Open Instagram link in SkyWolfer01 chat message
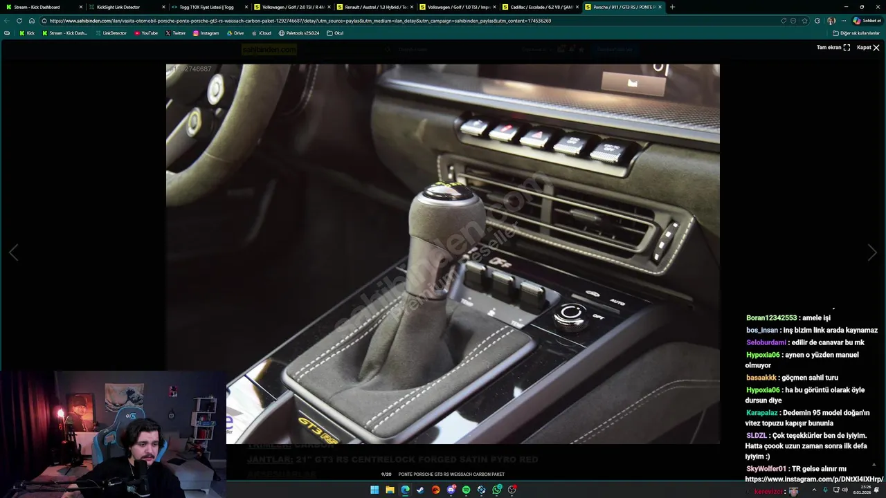This screenshot has width=886, height=498. (814, 479)
